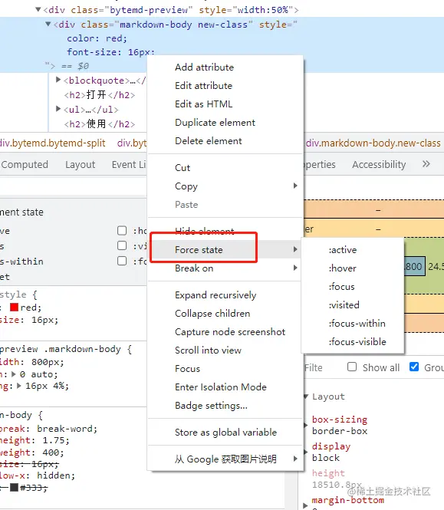The height and width of the screenshot is (510, 444).
Task: Edit the hidden overflow value
Action: coord(54,475)
